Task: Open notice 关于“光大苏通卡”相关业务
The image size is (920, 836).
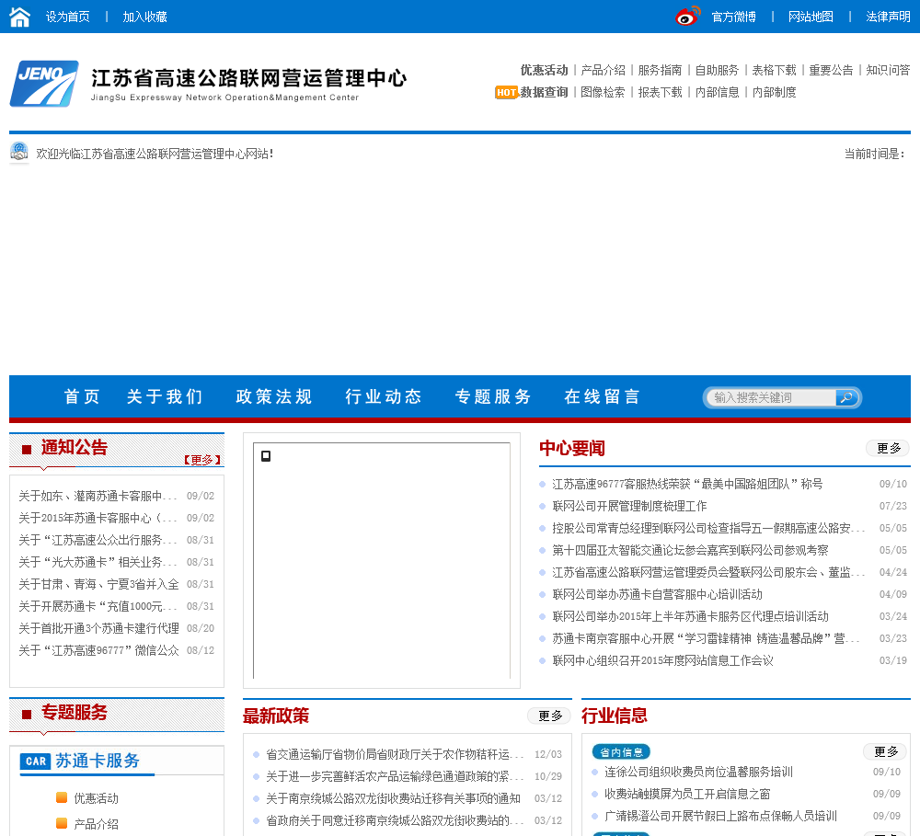Action: tap(98, 562)
